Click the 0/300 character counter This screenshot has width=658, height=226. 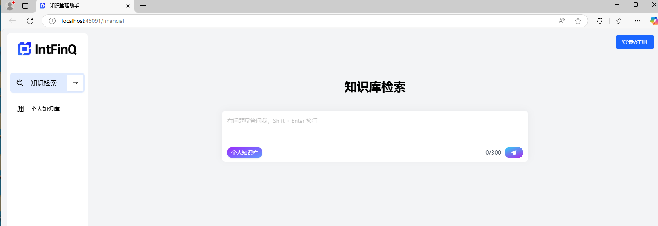pos(493,153)
